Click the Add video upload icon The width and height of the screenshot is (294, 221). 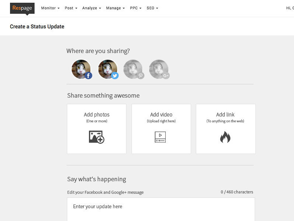[161, 137]
